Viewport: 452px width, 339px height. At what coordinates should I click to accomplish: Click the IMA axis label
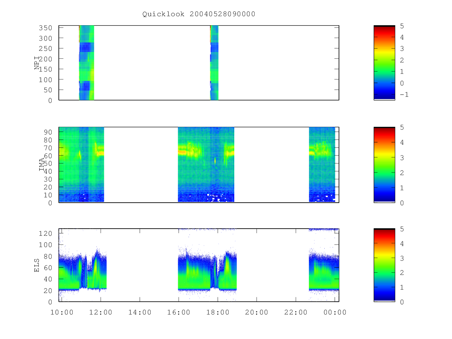pos(42,165)
